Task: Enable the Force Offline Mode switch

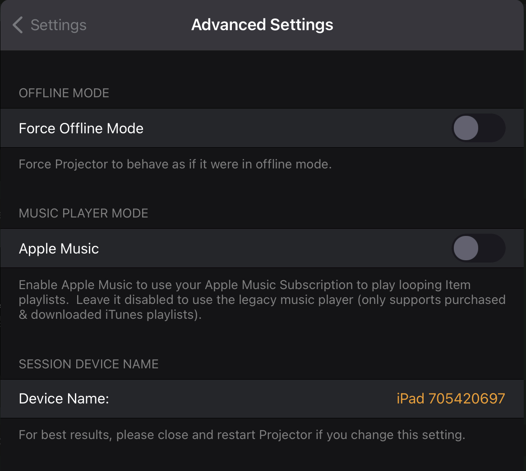Action: [x=478, y=128]
